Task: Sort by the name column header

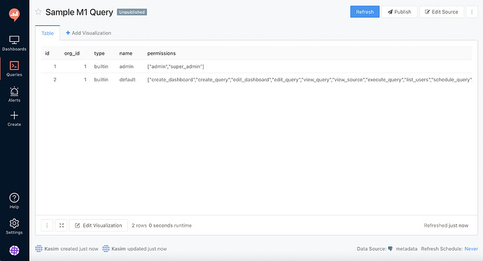Action: [x=126, y=53]
